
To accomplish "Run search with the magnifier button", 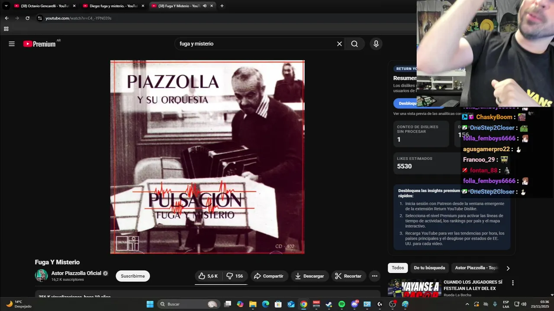I will pyautogui.click(x=354, y=44).
